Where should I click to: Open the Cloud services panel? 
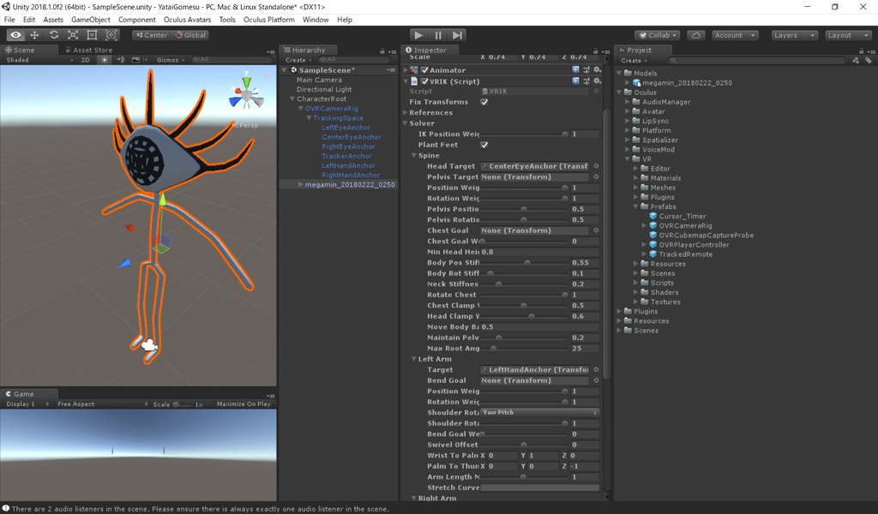tap(696, 35)
